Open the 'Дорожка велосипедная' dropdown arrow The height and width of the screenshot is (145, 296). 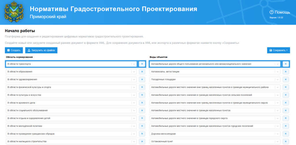(277, 134)
